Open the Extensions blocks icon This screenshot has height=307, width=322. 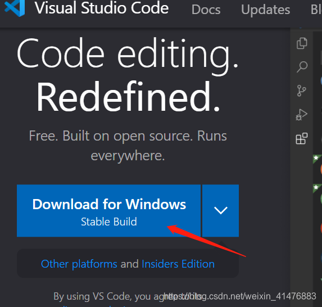302,138
